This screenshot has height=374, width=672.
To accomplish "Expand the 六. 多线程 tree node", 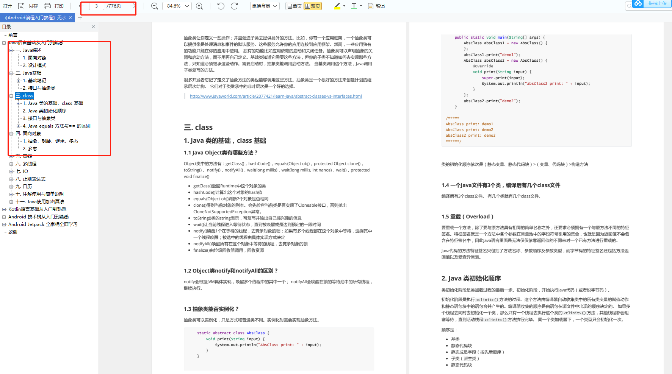I will (11, 164).
